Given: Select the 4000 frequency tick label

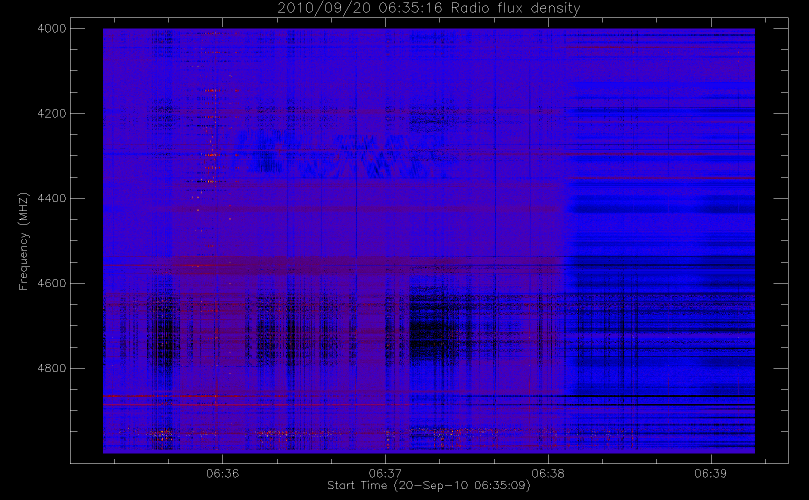Looking at the screenshot, I should (x=52, y=28).
